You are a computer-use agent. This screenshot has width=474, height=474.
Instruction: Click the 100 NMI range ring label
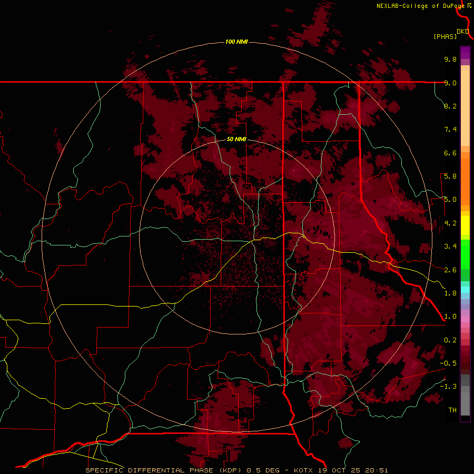pyautogui.click(x=236, y=42)
